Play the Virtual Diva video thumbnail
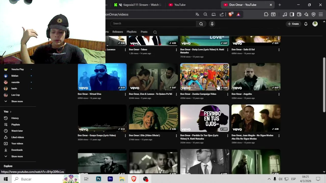The width and height of the screenshot is (326, 183). [102, 77]
